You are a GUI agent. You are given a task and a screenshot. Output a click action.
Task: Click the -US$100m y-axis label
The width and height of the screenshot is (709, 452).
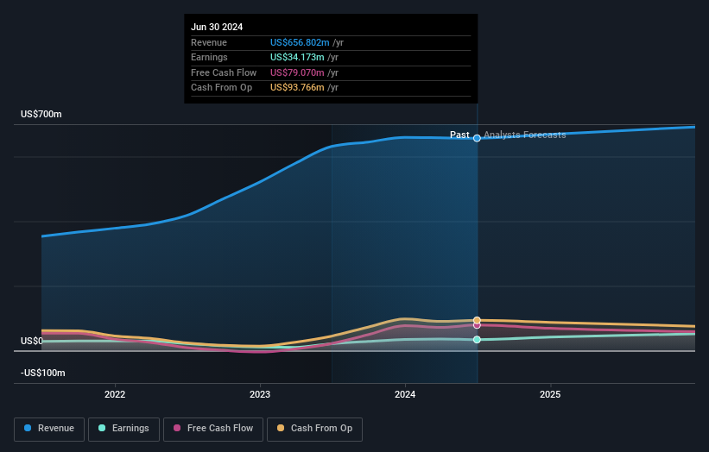43,373
